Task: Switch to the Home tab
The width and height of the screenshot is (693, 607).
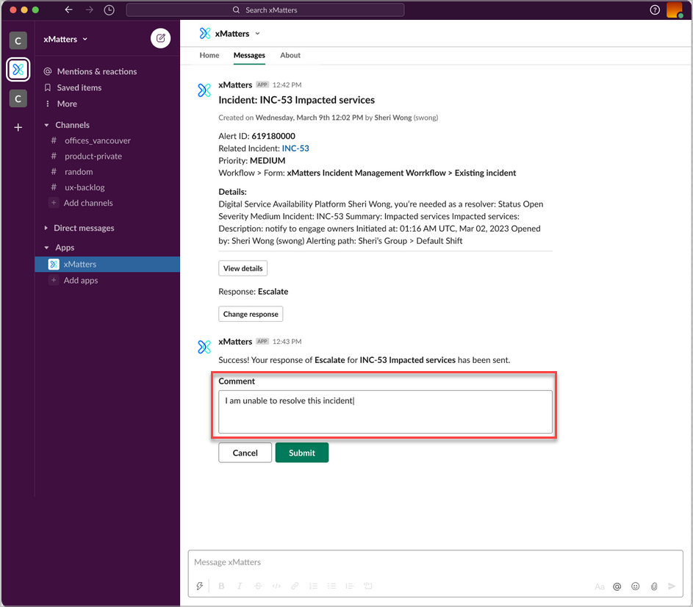Action: coord(209,55)
